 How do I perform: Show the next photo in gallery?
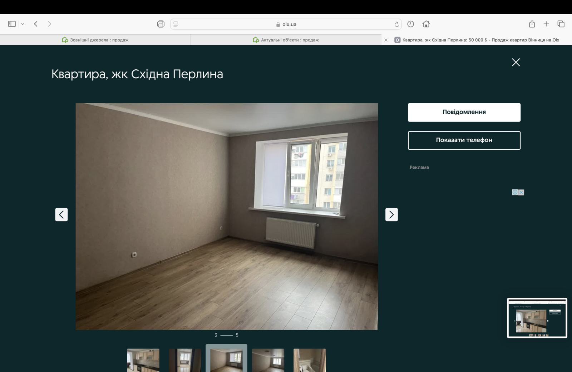pos(391,214)
